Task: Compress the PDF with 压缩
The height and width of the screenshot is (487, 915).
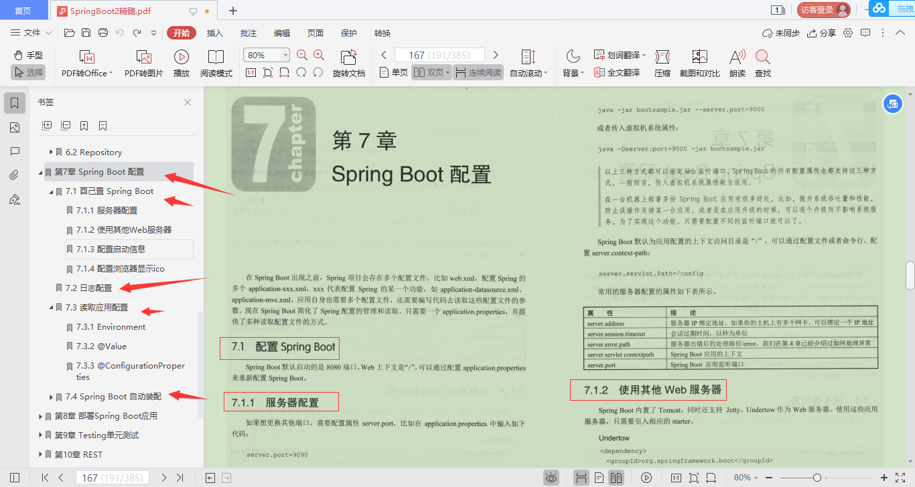Action: [662, 64]
